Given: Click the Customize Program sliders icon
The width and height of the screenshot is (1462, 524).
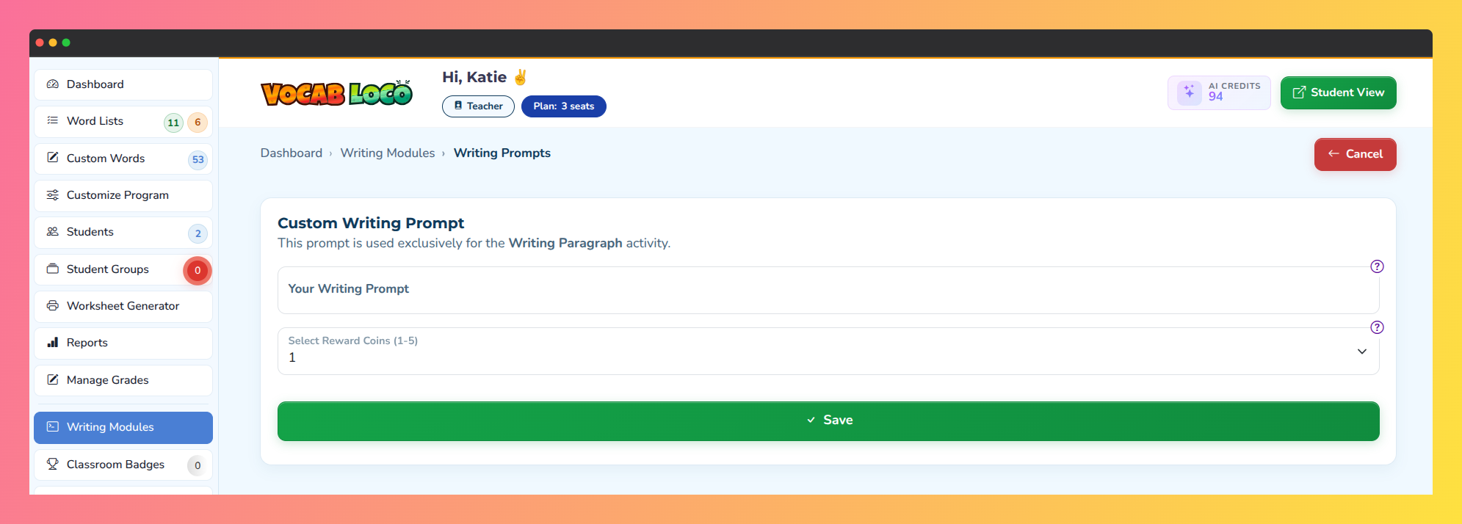Looking at the screenshot, I should pos(53,195).
